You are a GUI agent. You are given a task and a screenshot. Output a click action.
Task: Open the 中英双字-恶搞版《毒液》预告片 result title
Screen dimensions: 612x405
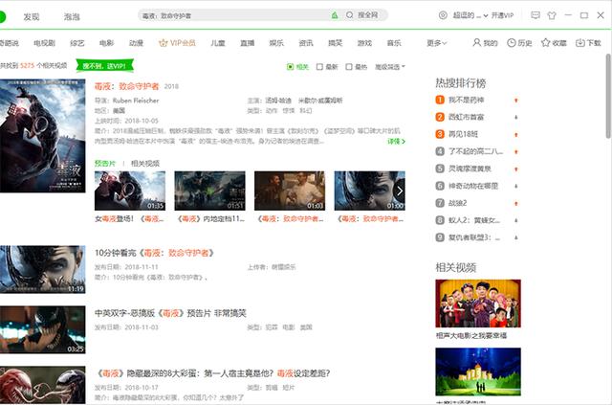[x=170, y=313]
